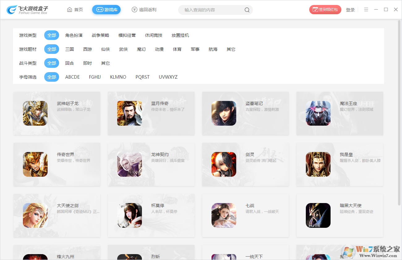Viewport: 402px width, 260px height.
Task: Click the 登录 login link
Action: pos(350,10)
